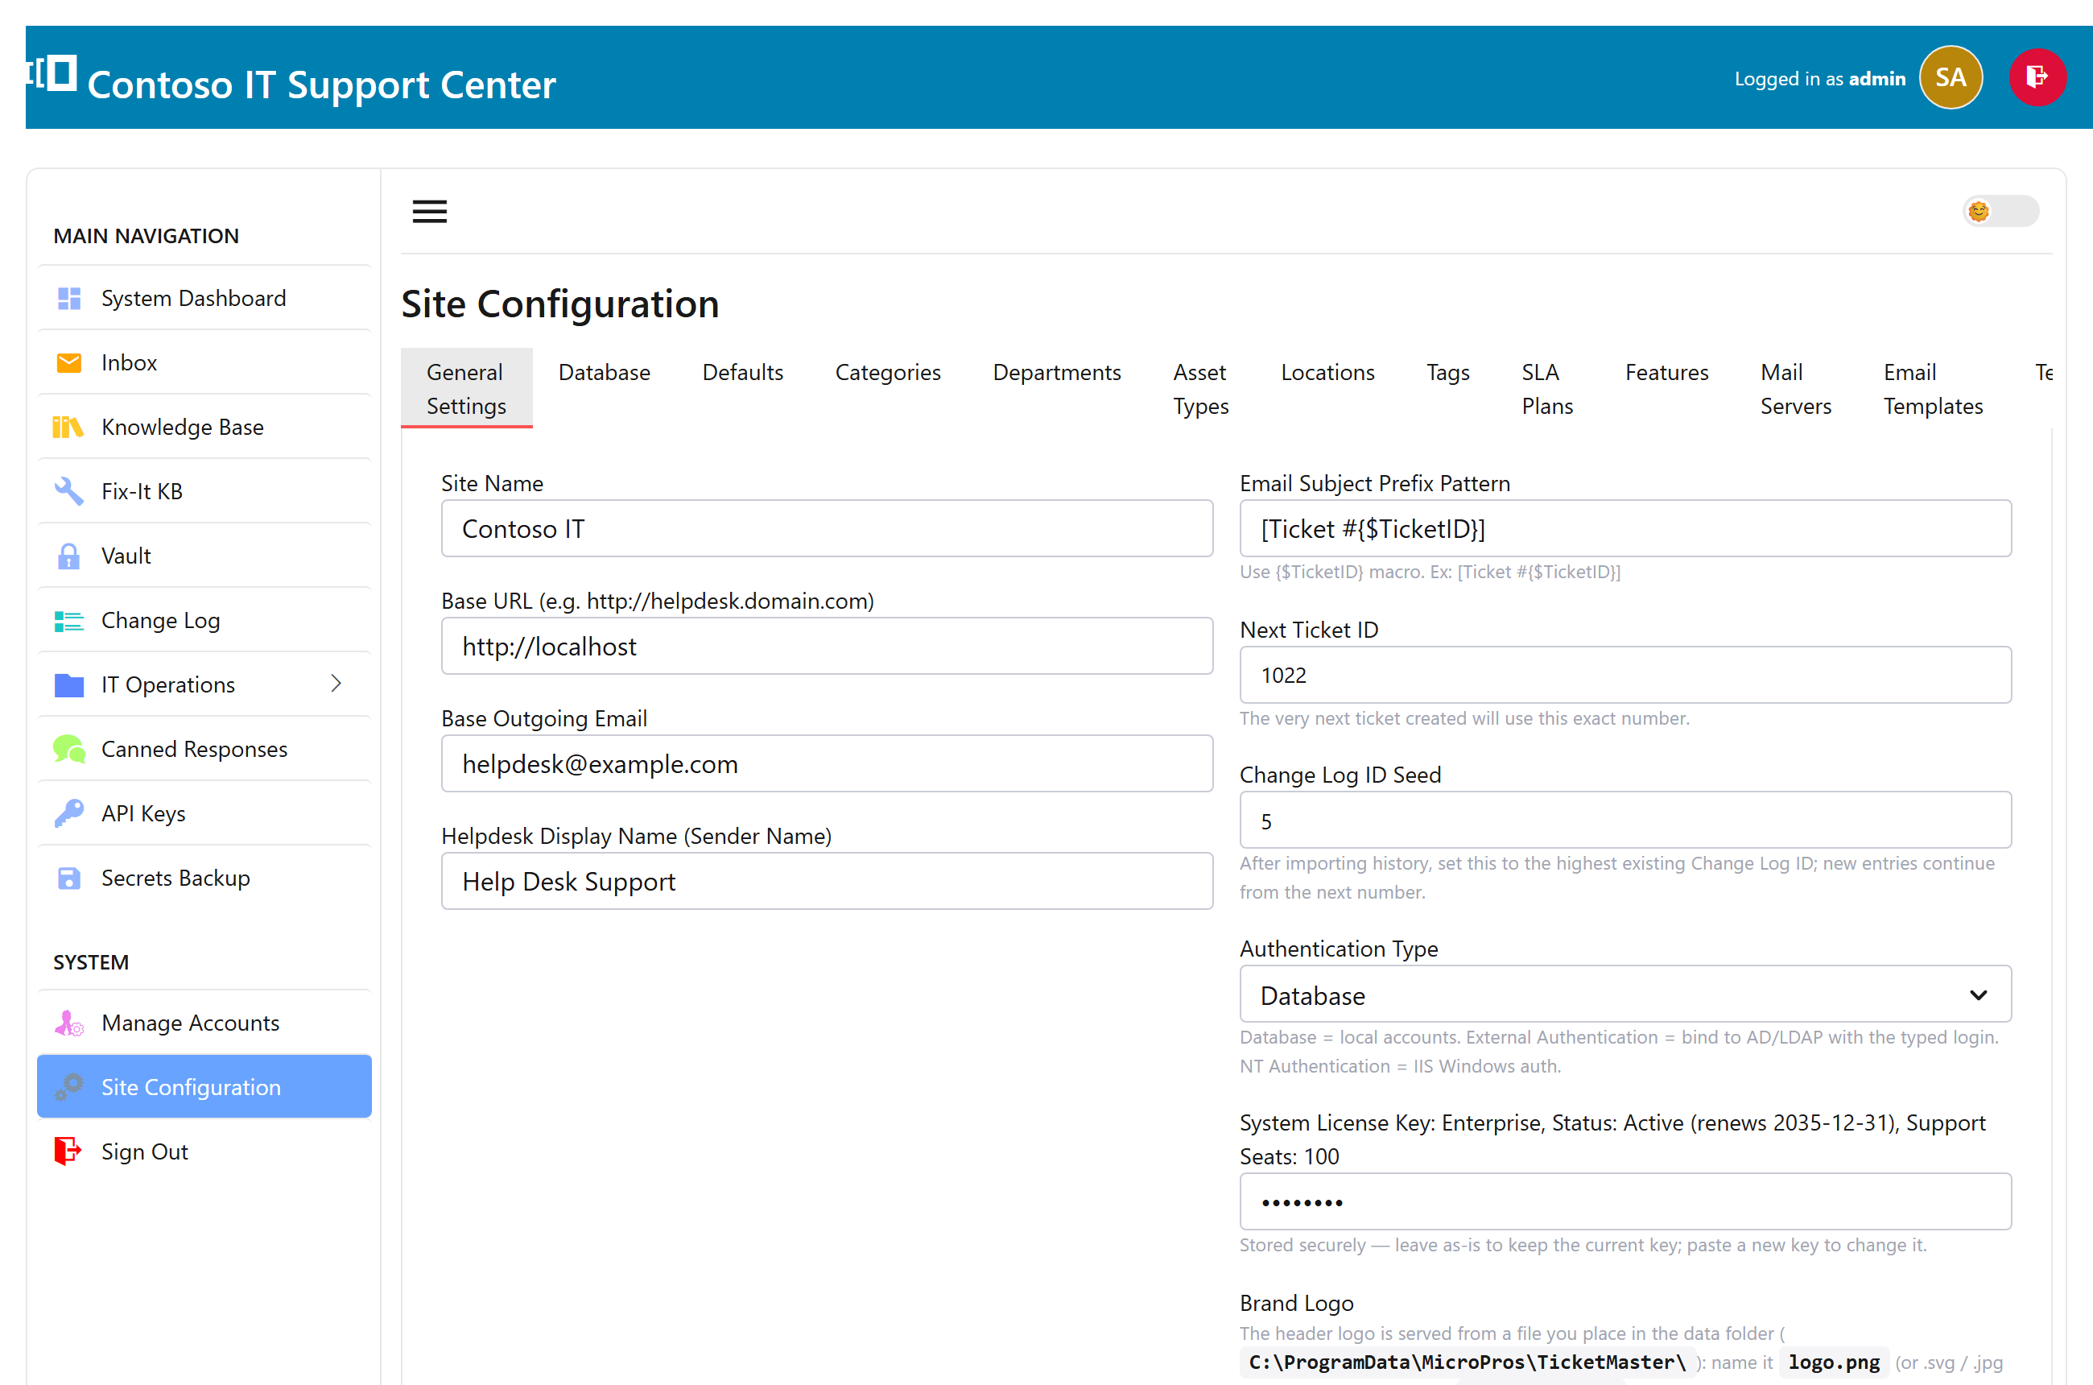This screenshot has height=1385, width=2093.
Task: Open Knowledge Base from sidebar
Action: (204, 428)
